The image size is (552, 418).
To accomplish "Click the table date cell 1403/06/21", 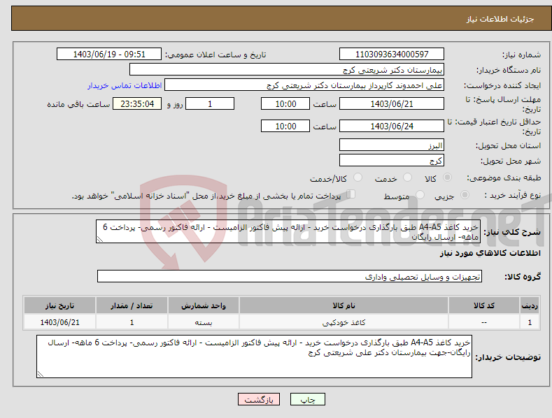I will point(60,322).
